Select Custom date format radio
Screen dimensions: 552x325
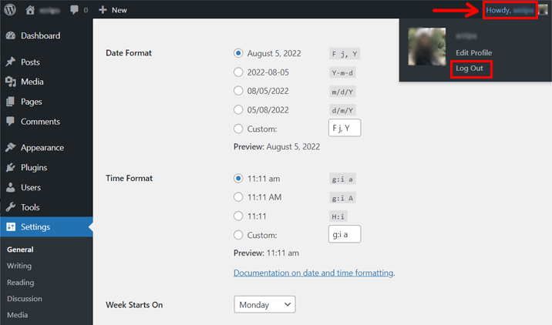(x=238, y=129)
